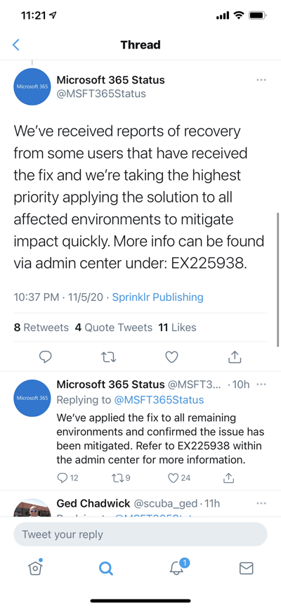This screenshot has width=281, height=608.
Task: Open the Sprinklr Publishing source link
Action: pyautogui.click(x=158, y=297)
